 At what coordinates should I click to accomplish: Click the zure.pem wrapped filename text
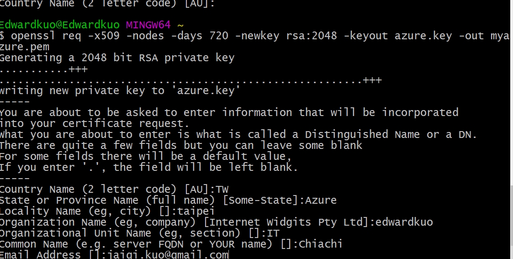pyautogui.click(x=25, y=47)
